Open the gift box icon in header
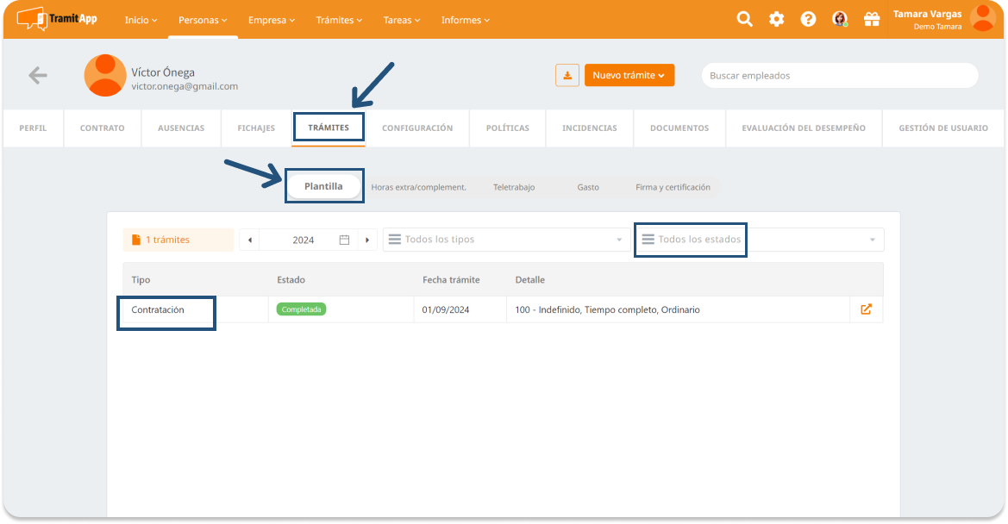The image size is (1008, 524). coord(872,19)
